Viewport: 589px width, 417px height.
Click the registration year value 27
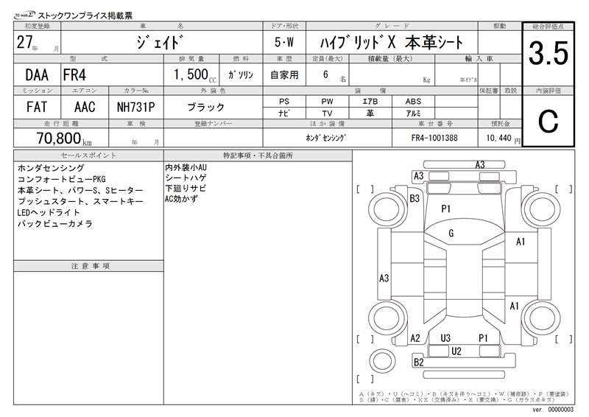point(24,42)
